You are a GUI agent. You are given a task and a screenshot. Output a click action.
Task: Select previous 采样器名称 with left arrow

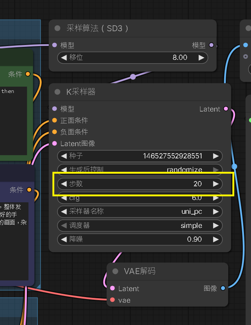(x=64, y=212)
